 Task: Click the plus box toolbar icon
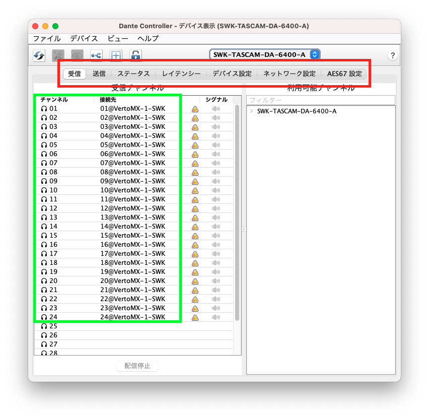116,55
